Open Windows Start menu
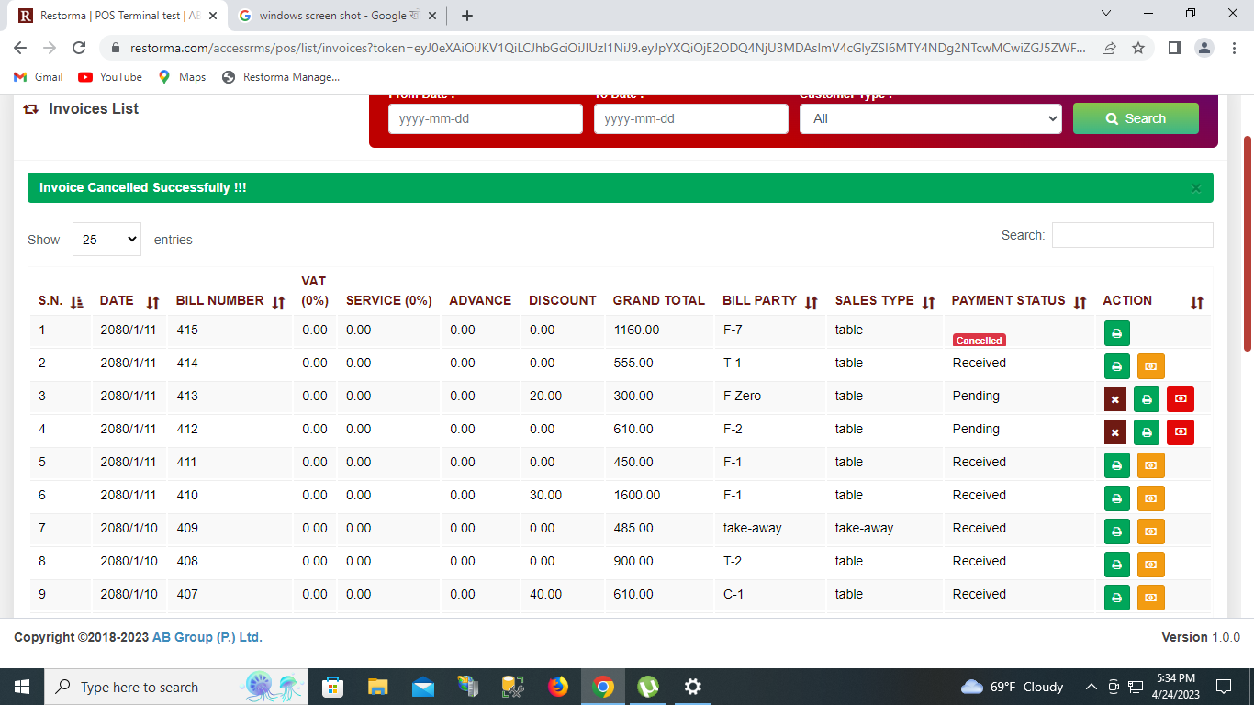This screenshot has width=1254, height=705. click(21, 687)
